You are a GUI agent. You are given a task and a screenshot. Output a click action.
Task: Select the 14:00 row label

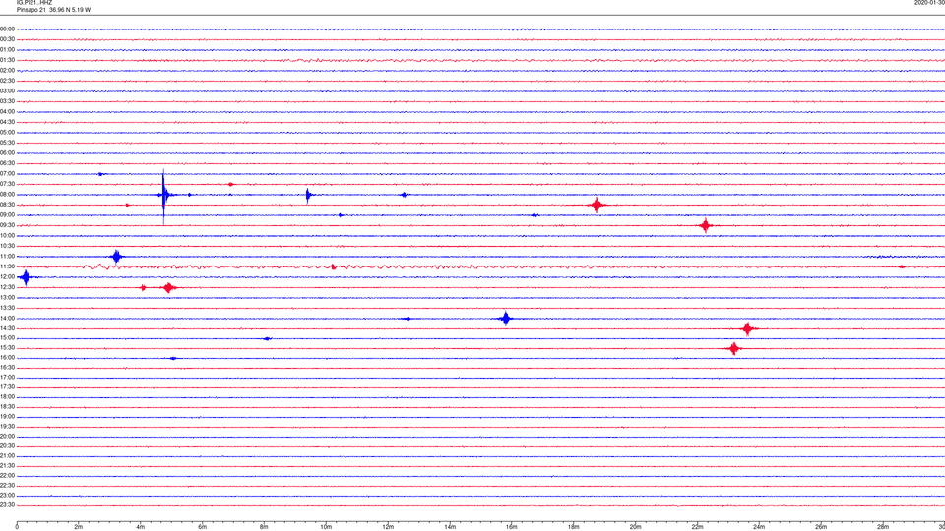click(x=7, y=318)
